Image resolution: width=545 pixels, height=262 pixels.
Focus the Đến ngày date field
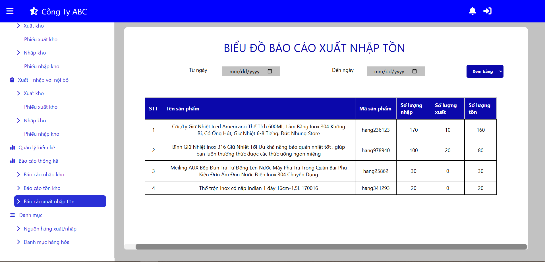(x=396, y=71)
